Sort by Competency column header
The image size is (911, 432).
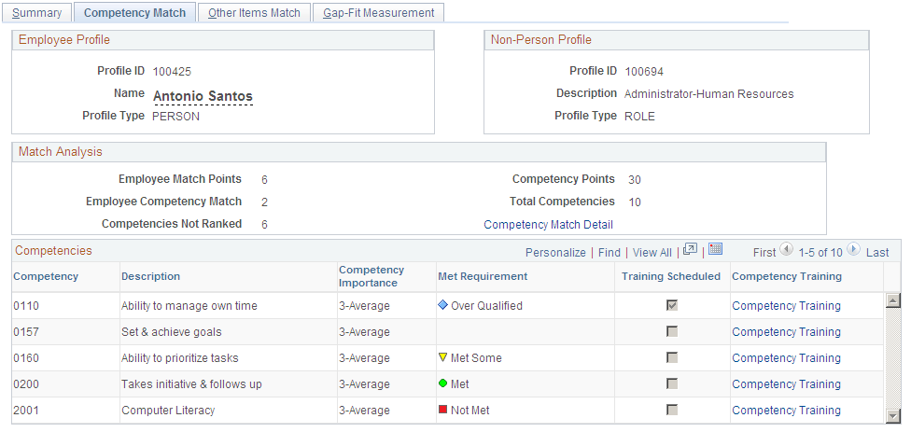pyautogui.click(x=46, y=276)
